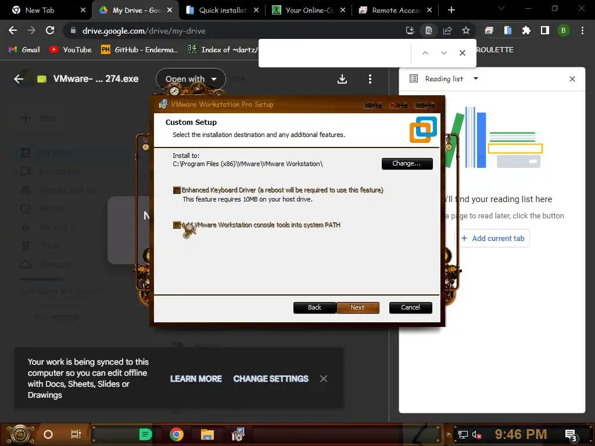Bookmark this page with the star icon
The width and height of the screenshot is (595, 446).
465,31
